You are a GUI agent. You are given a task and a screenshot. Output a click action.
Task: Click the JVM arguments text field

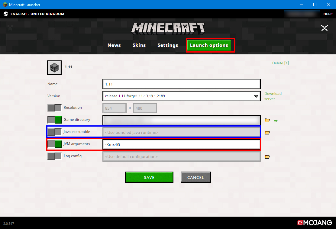tap(182, 145)
